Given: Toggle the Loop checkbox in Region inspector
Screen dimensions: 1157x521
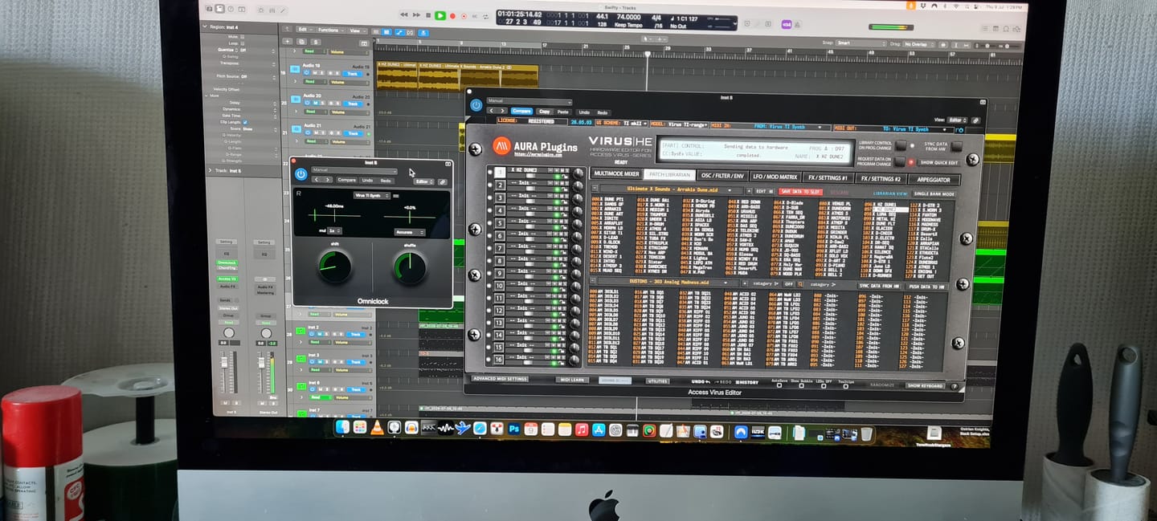Looking at the screenshot, I should (x=244, y=43).
